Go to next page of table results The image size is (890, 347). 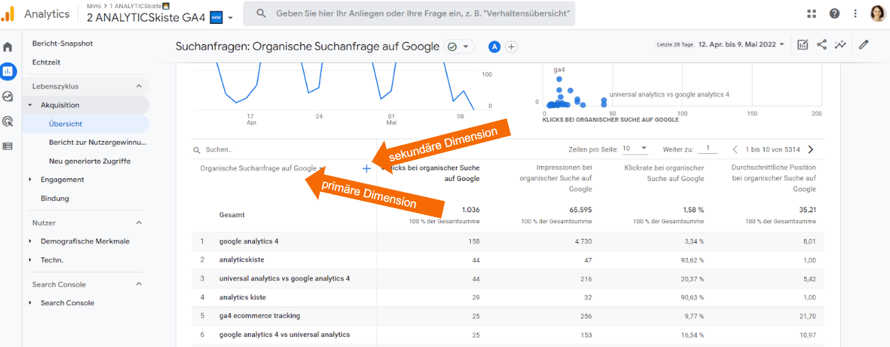[810, 149]
